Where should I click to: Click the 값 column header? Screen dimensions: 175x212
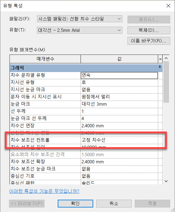[119, 59]
